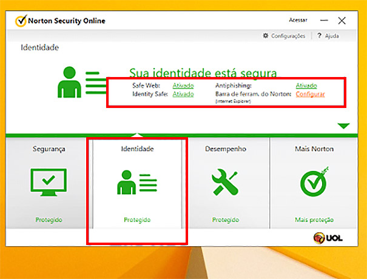The width and height of the screenshot is (367, 279).
Task: Click the Identity Safe label
Action: [150, 94]
